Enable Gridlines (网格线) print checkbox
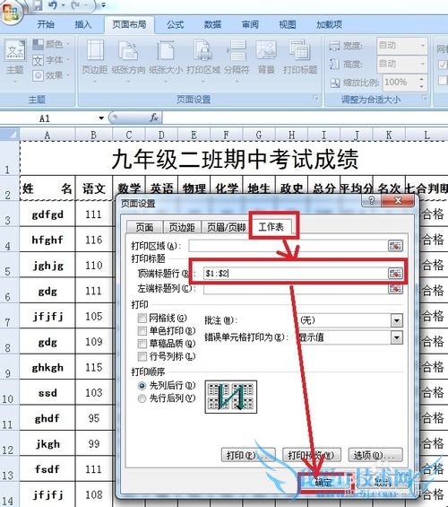Viewport: 448px width, 507px height. (x=142, y=319)
